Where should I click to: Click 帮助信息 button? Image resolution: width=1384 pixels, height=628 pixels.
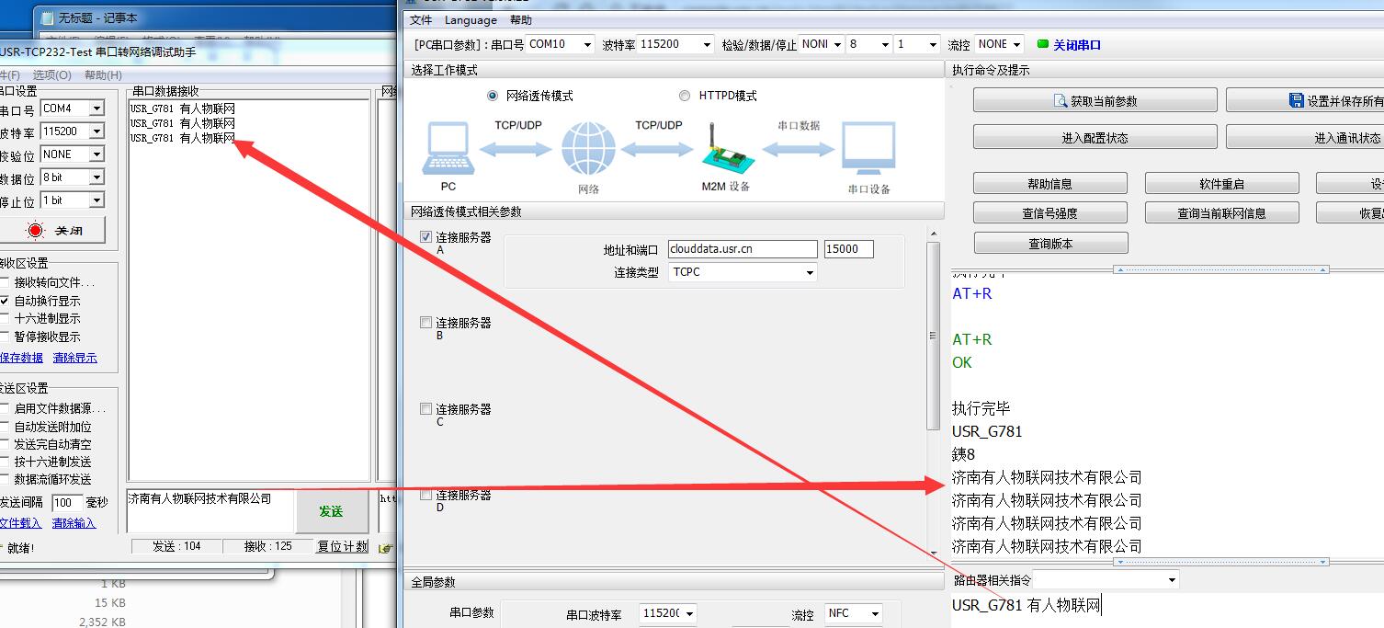[x=1050, y=184]
